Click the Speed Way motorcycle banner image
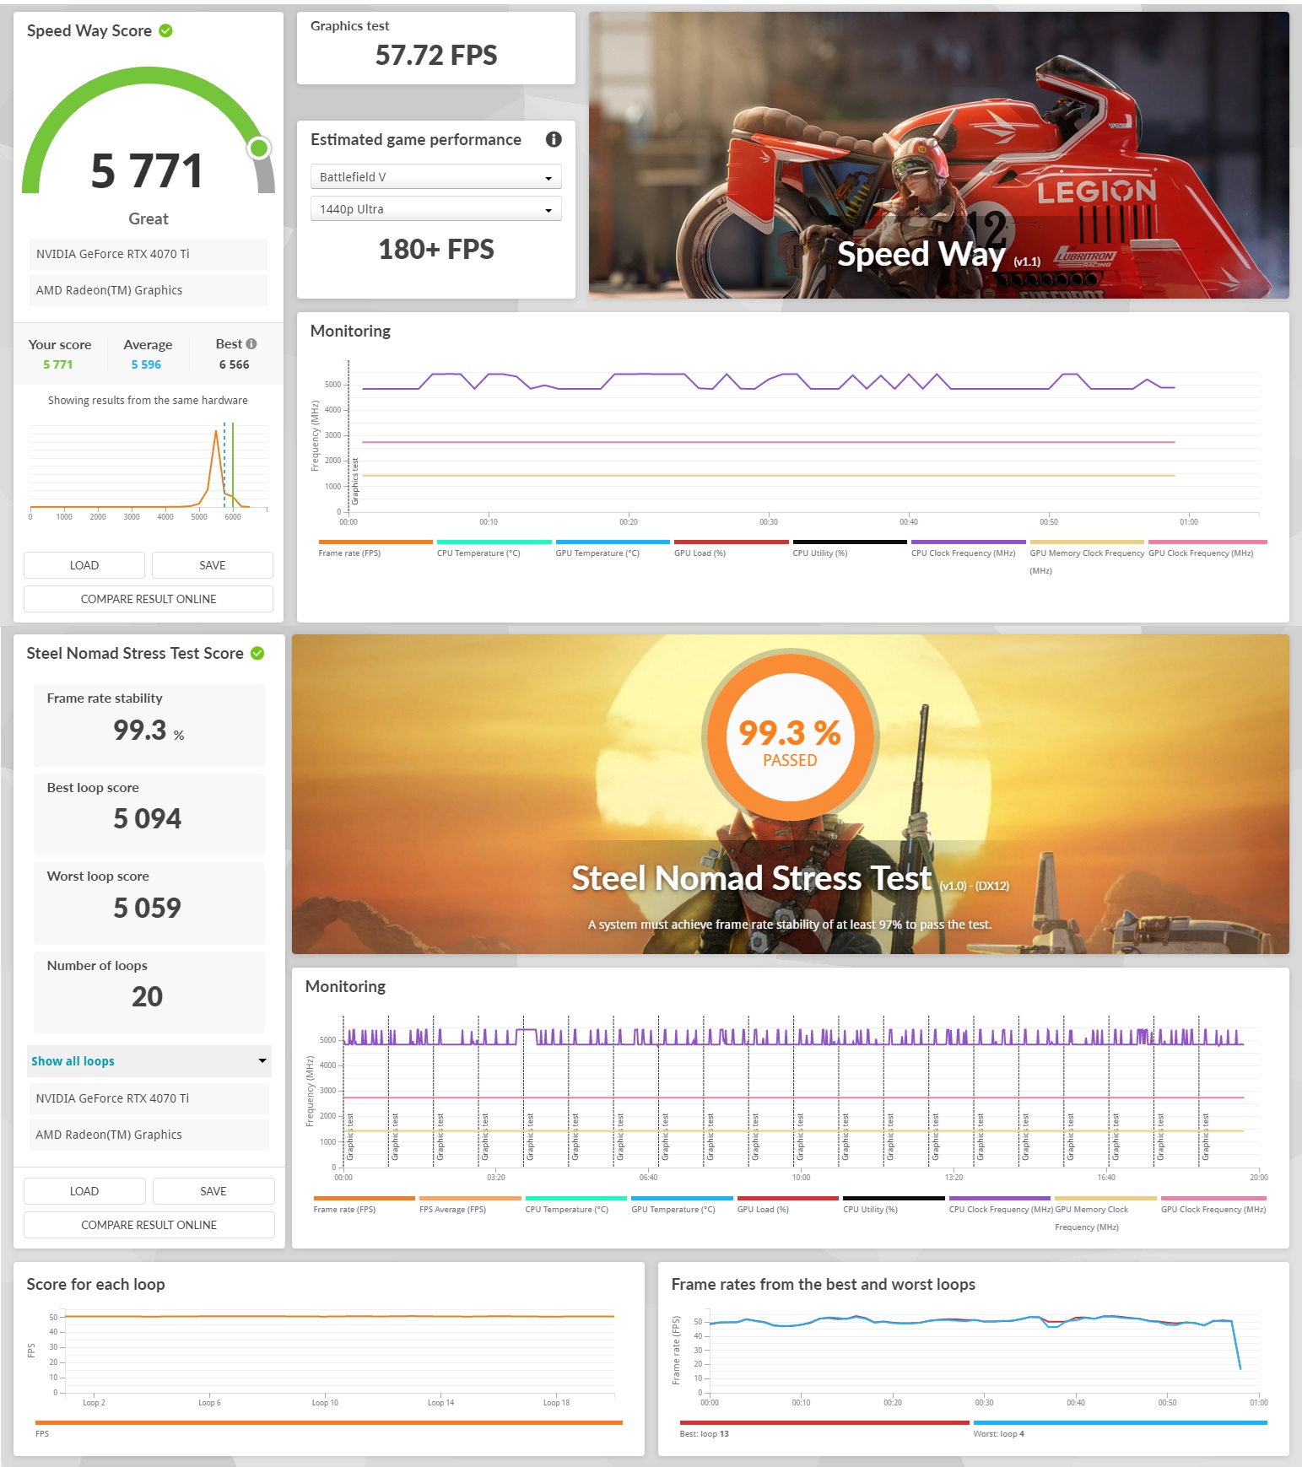Viewport: 1302px width, 1467px height. click(939, 155)
